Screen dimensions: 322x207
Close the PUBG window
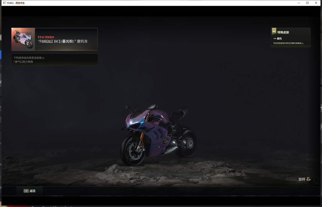pos(316,3)
